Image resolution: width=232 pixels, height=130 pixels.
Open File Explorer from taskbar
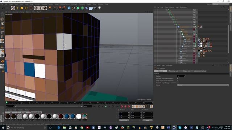coord(65,127)
